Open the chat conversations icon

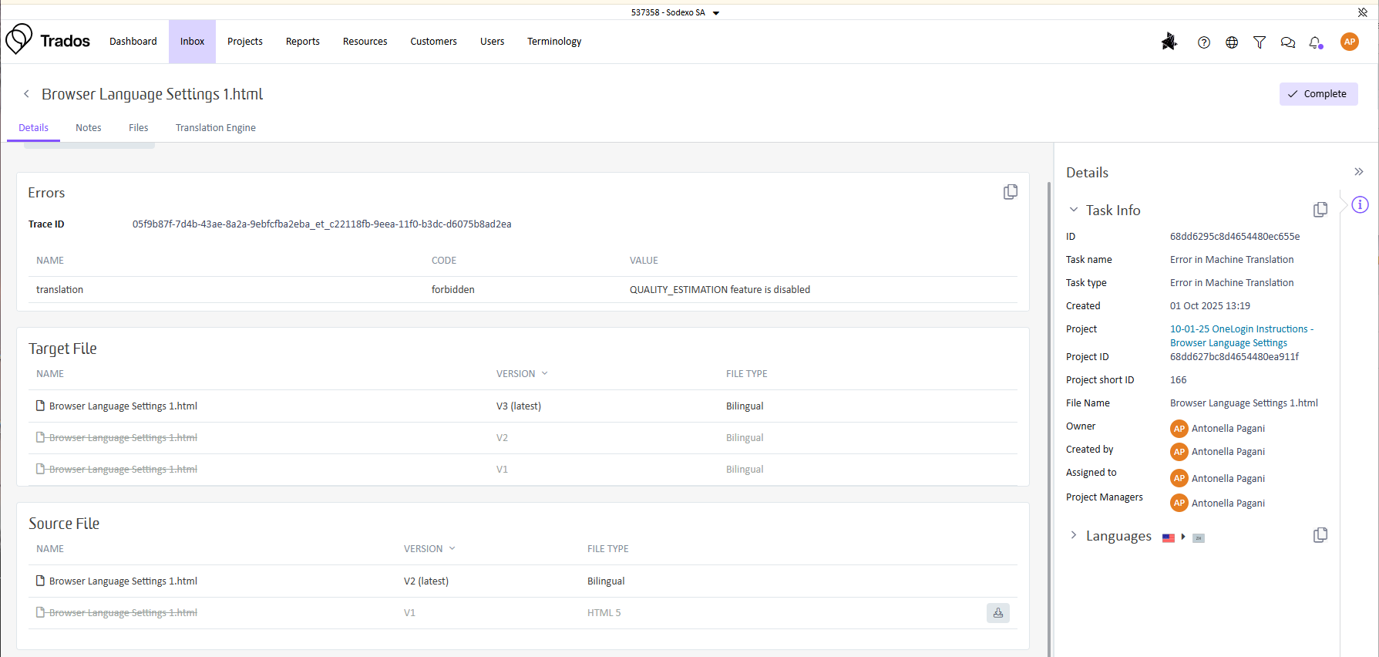[x=1287, y=42]
